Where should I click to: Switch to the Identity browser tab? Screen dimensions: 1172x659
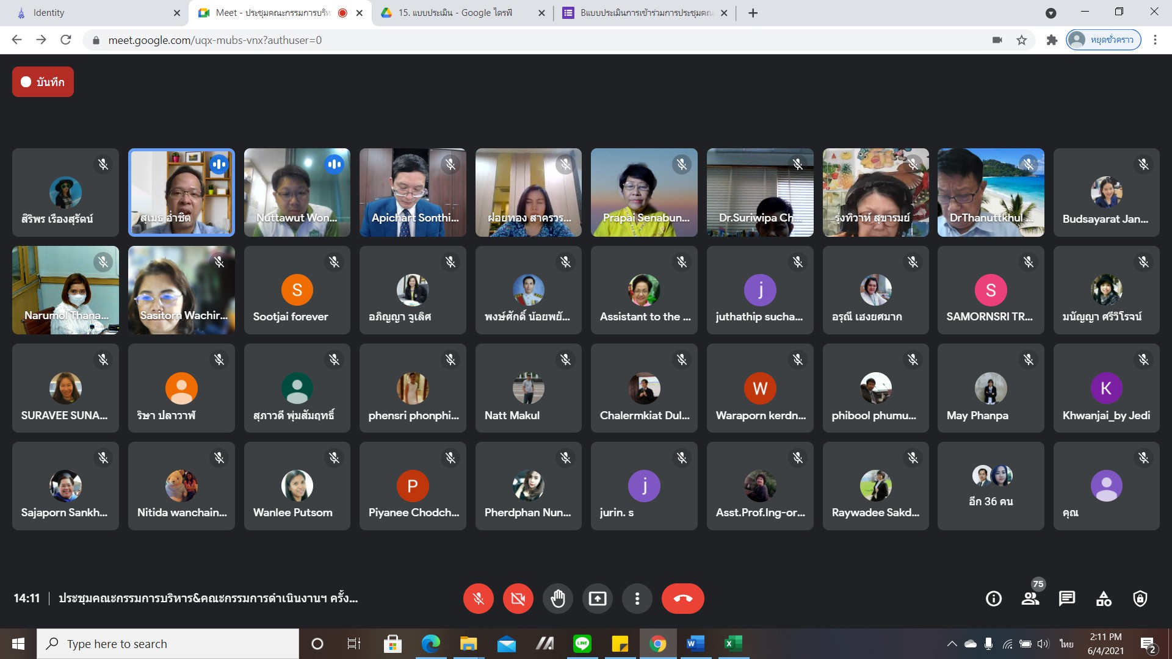(x=92, y=13)
